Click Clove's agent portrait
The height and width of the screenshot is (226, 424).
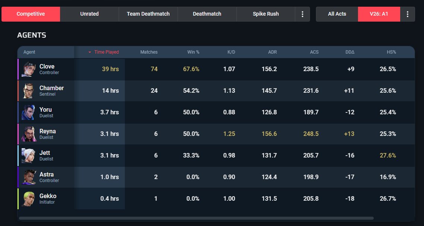pyautogui.click(x=28, y=69)
